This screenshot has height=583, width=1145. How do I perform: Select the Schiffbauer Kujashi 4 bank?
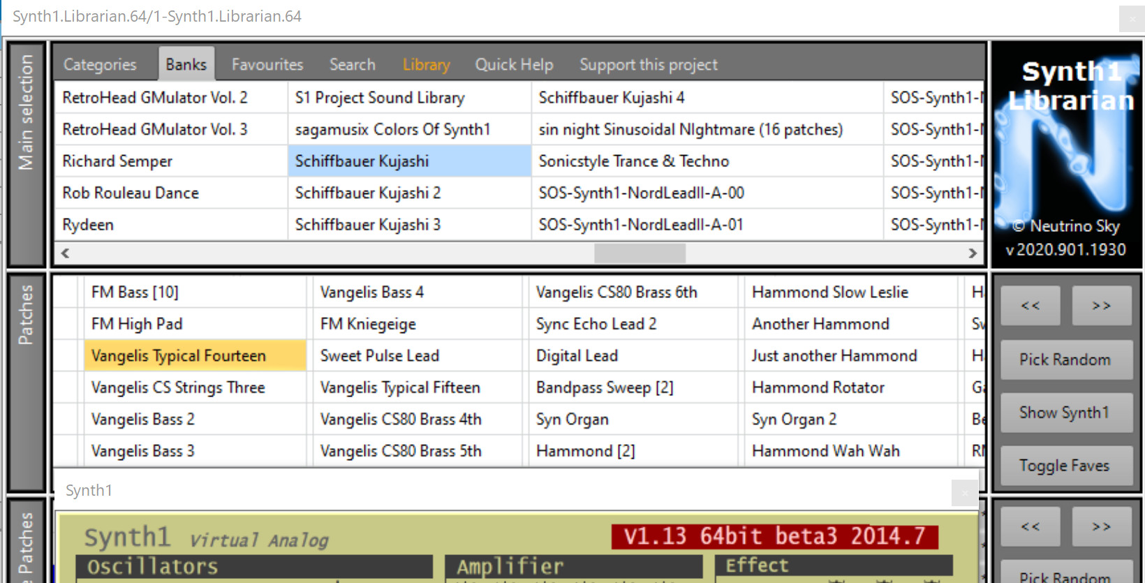(x=707, y=98)
